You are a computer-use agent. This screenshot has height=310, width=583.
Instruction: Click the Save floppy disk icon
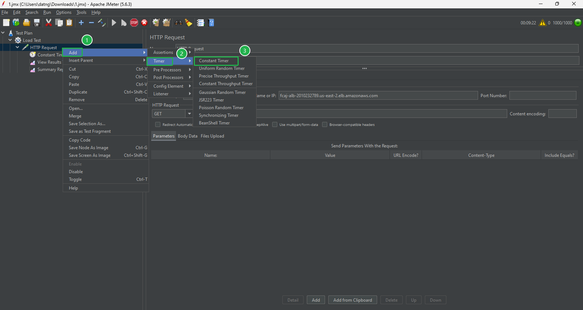click(36, 23)
